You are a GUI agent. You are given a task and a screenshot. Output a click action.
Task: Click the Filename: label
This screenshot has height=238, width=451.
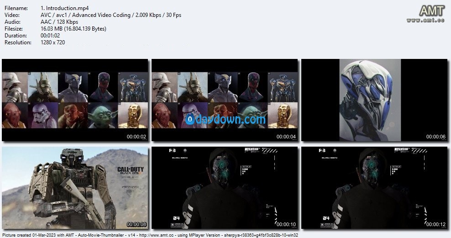(16, 8)
